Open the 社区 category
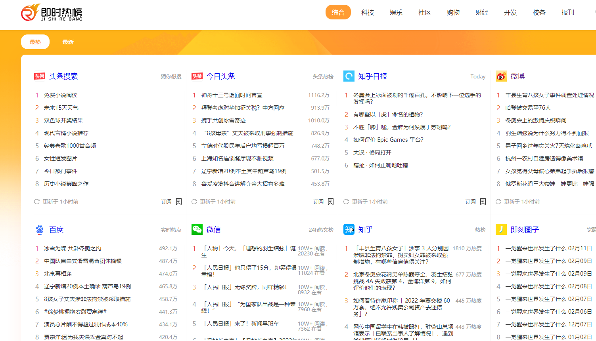The image size is (596, 341). point(425,12)
